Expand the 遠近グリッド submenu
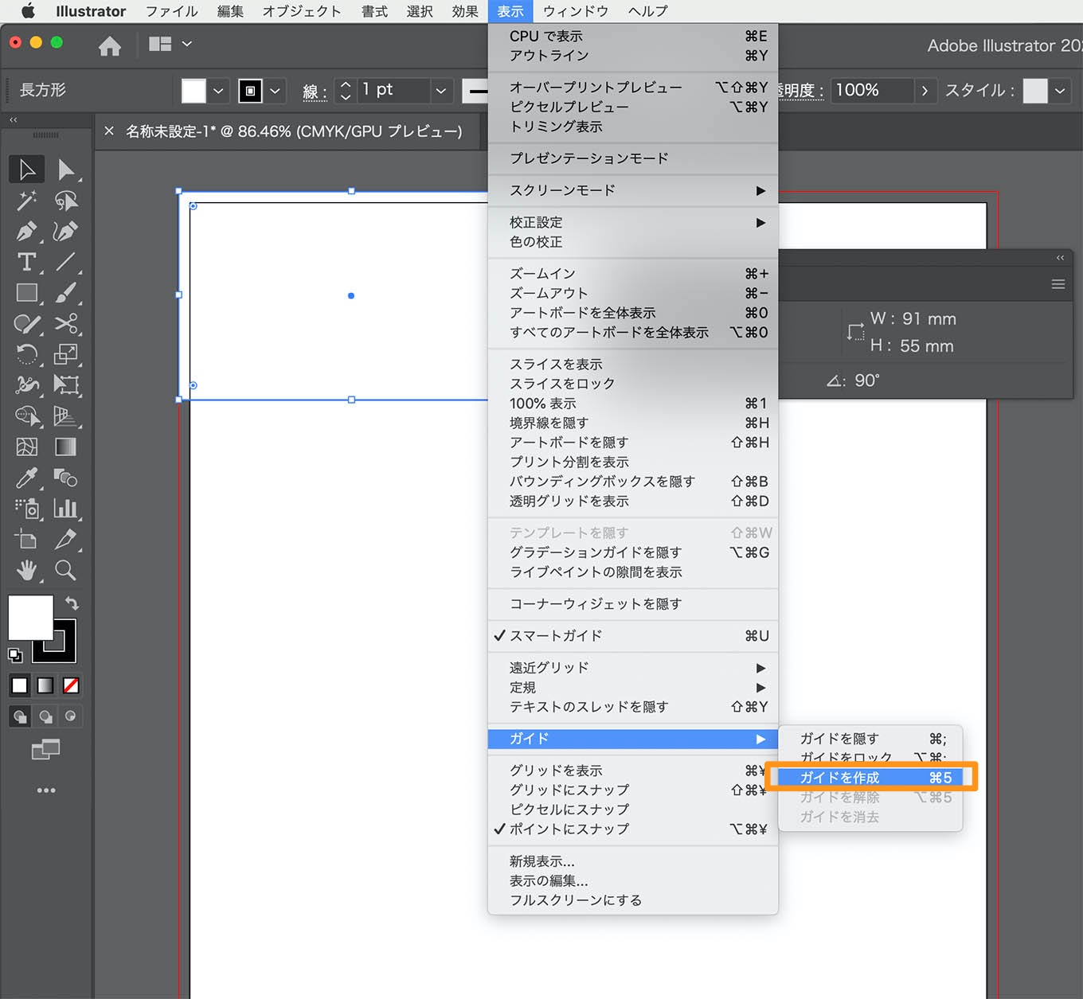 click(633, 668)
